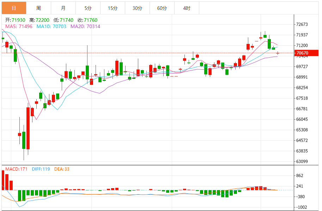Click the DIFF:119 indicator label
This screenshot has width=322, height=211.
(x=41, y=169)
